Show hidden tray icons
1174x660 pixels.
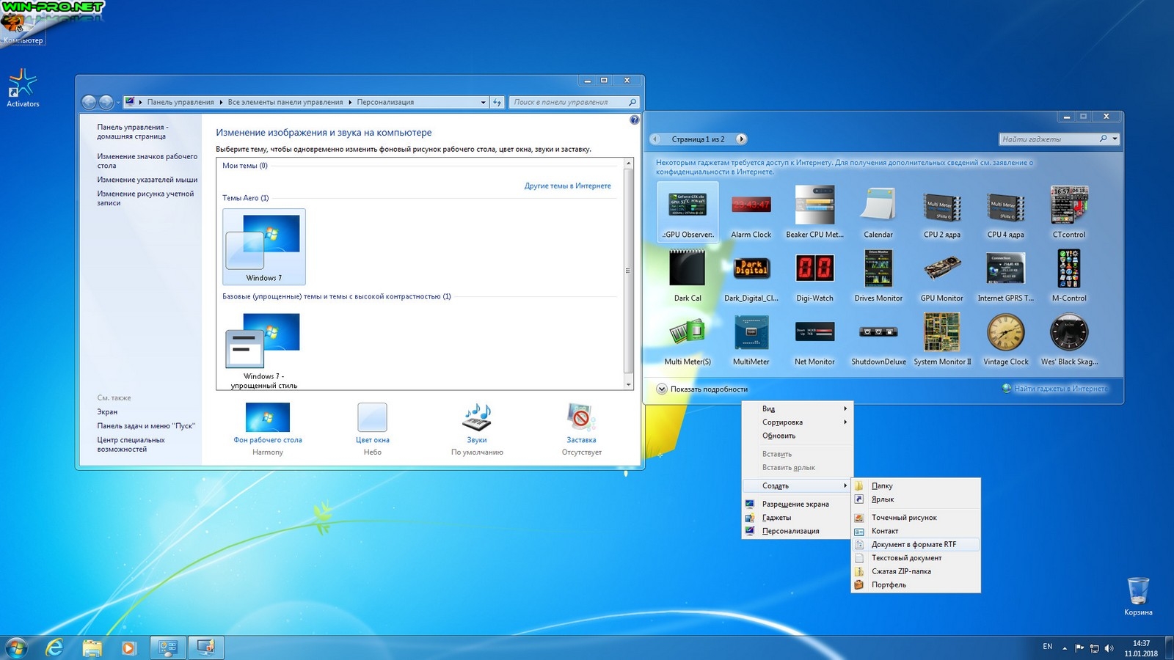point(1065,648)
